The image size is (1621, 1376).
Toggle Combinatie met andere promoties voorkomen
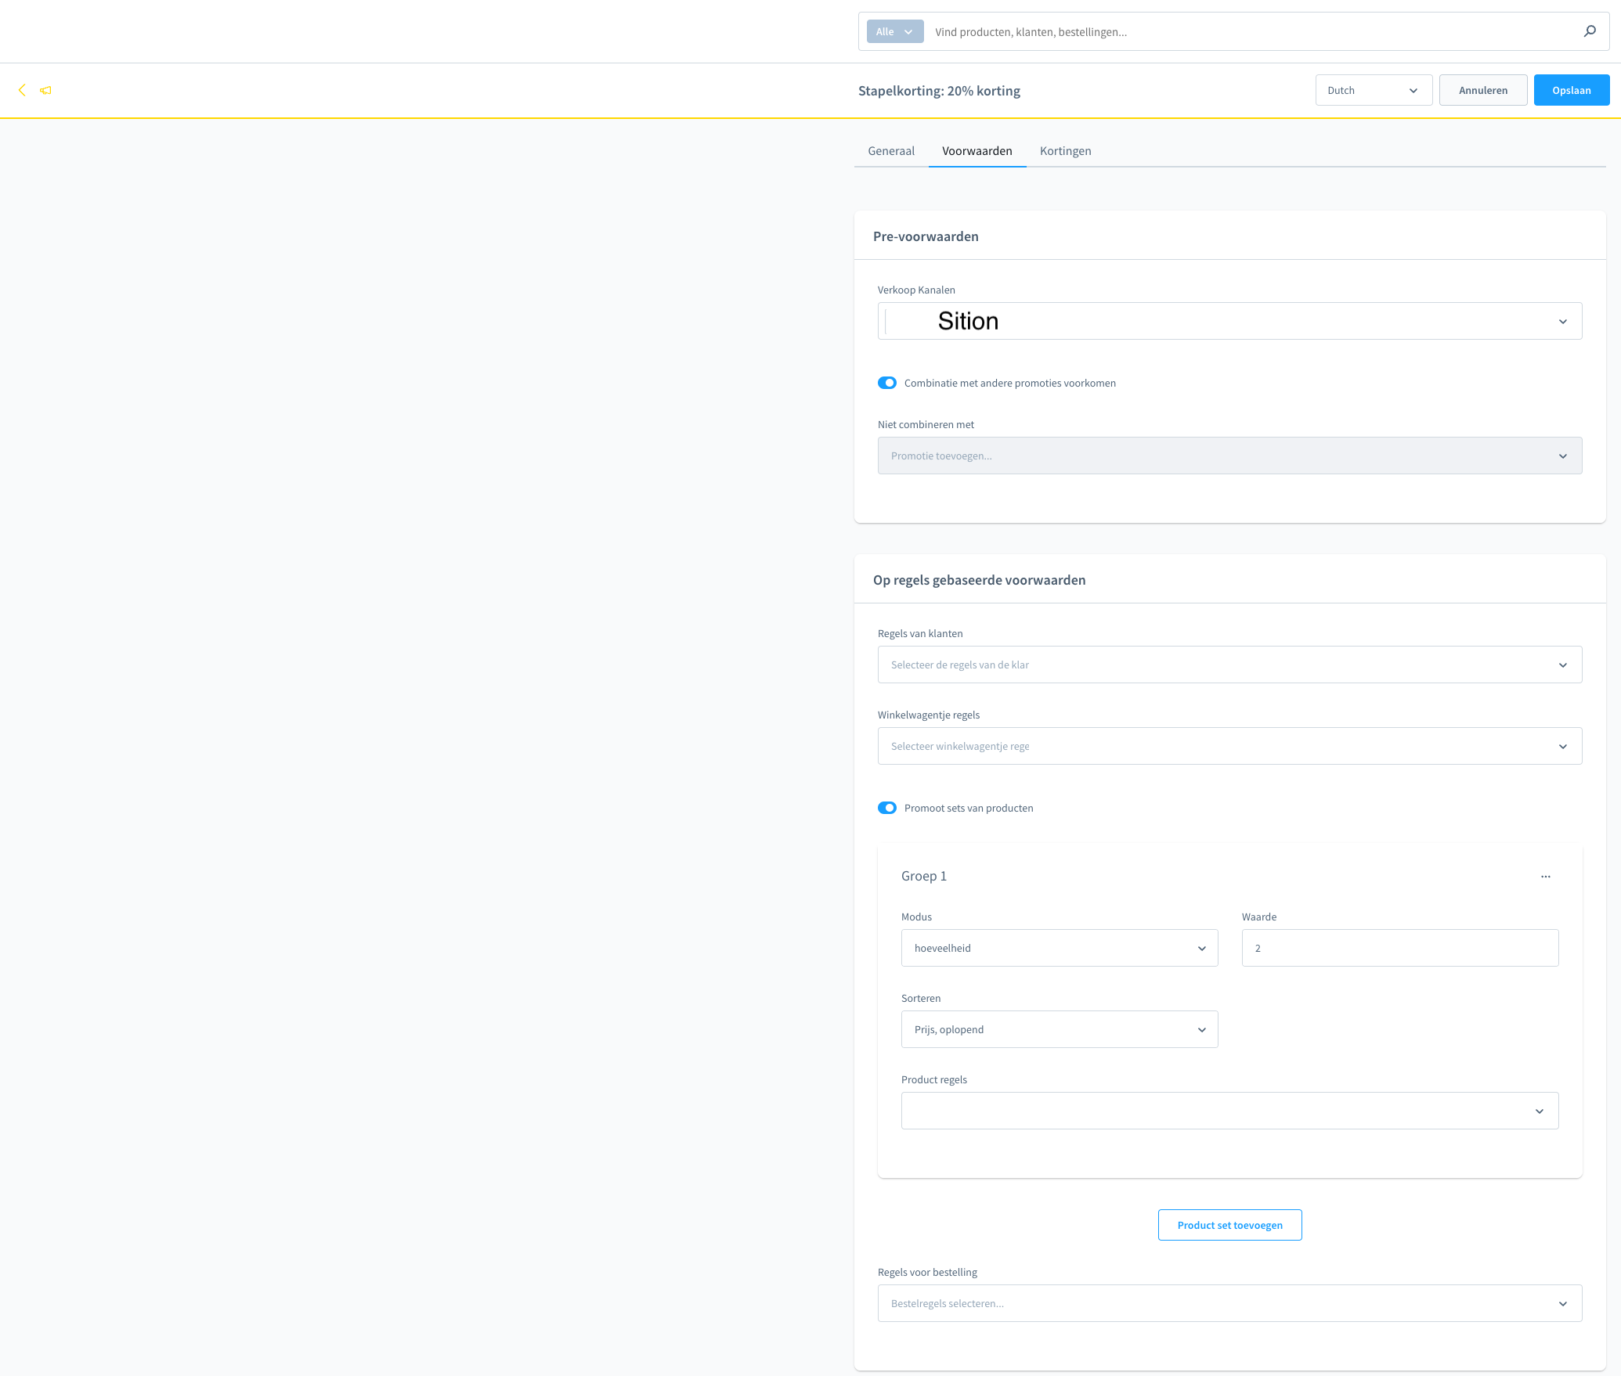[887, 383]
